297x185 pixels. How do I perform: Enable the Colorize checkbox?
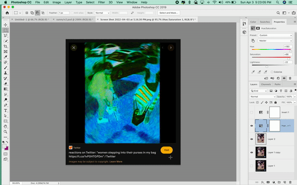pyautogui.click(x=272, y=72)
